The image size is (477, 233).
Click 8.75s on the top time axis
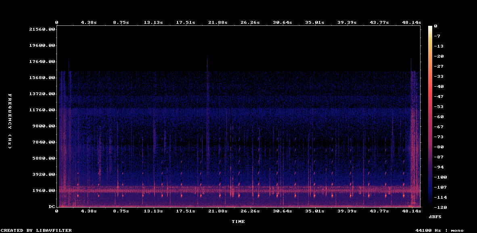tap(121, 23)
